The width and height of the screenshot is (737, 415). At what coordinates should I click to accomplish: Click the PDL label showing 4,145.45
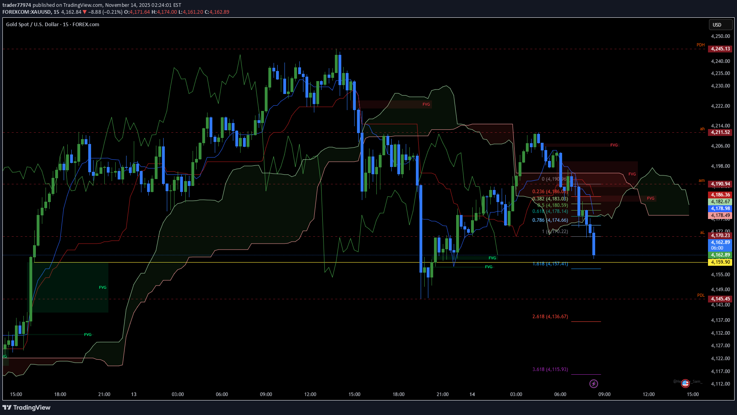coord(720,299)
